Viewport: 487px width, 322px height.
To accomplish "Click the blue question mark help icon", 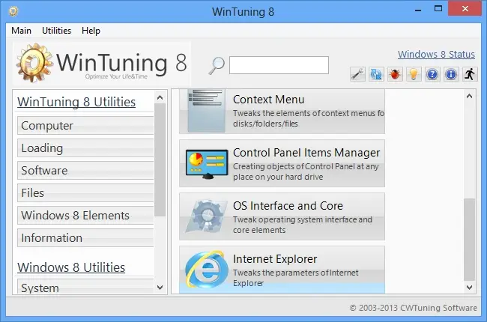I will click(432, 75).
